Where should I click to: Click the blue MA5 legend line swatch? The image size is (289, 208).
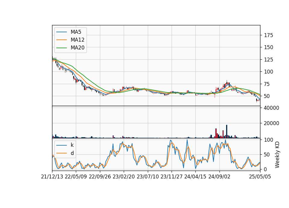coord(61,32)
